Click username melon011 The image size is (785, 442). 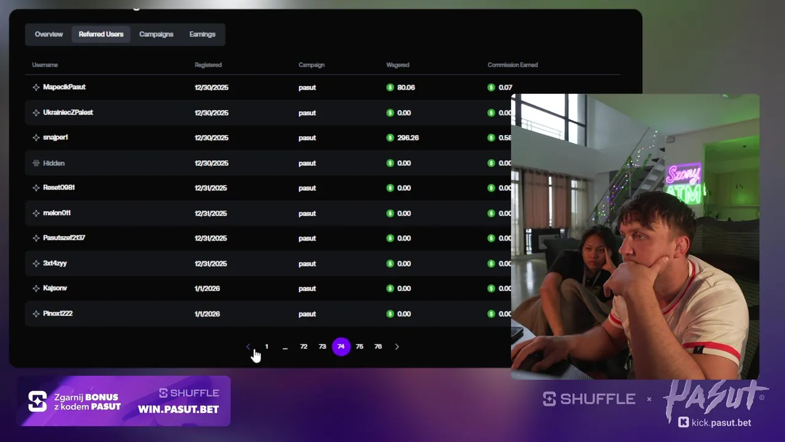click(x=57, y=213)
